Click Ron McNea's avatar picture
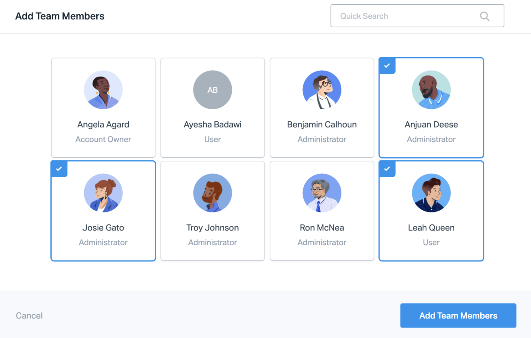 [x=322, y=193]
